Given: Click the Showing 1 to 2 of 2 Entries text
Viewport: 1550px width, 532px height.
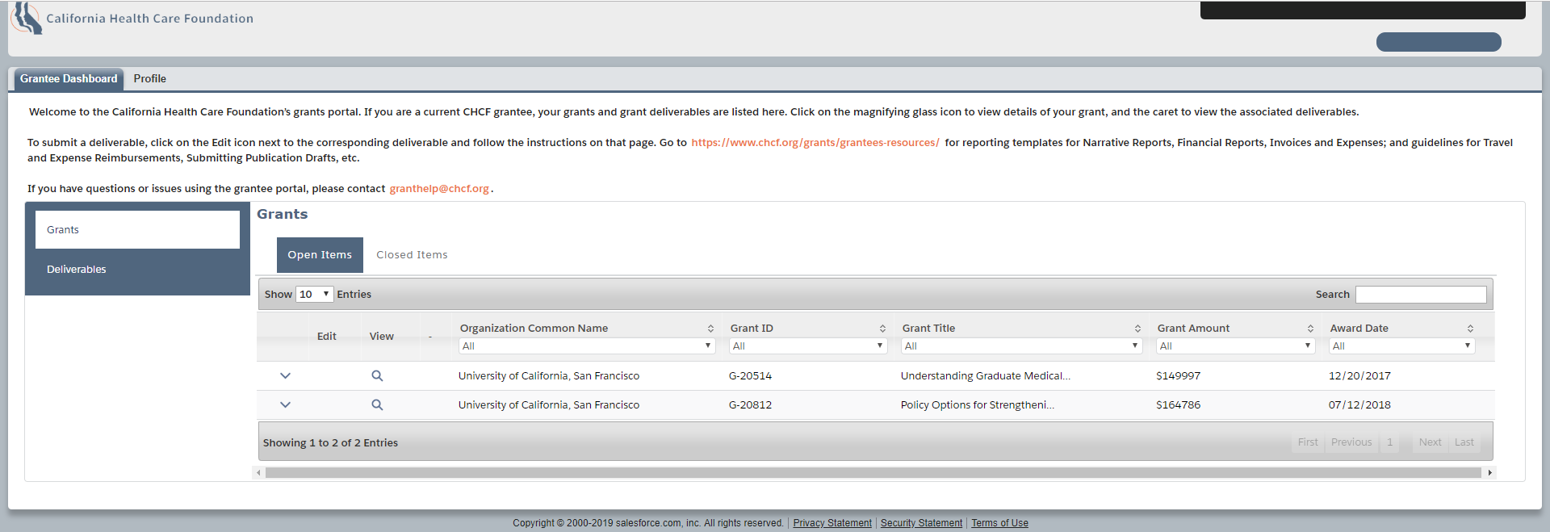Looking at the screenshot, I should tap(330, 443).
